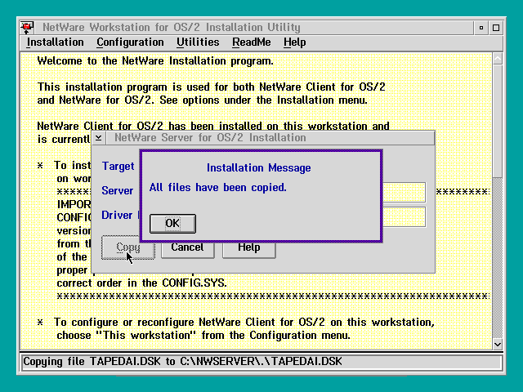Open the Utilities menu
Image resolution: width=523 pixels, height=392 pixels.
coord(198,42)
